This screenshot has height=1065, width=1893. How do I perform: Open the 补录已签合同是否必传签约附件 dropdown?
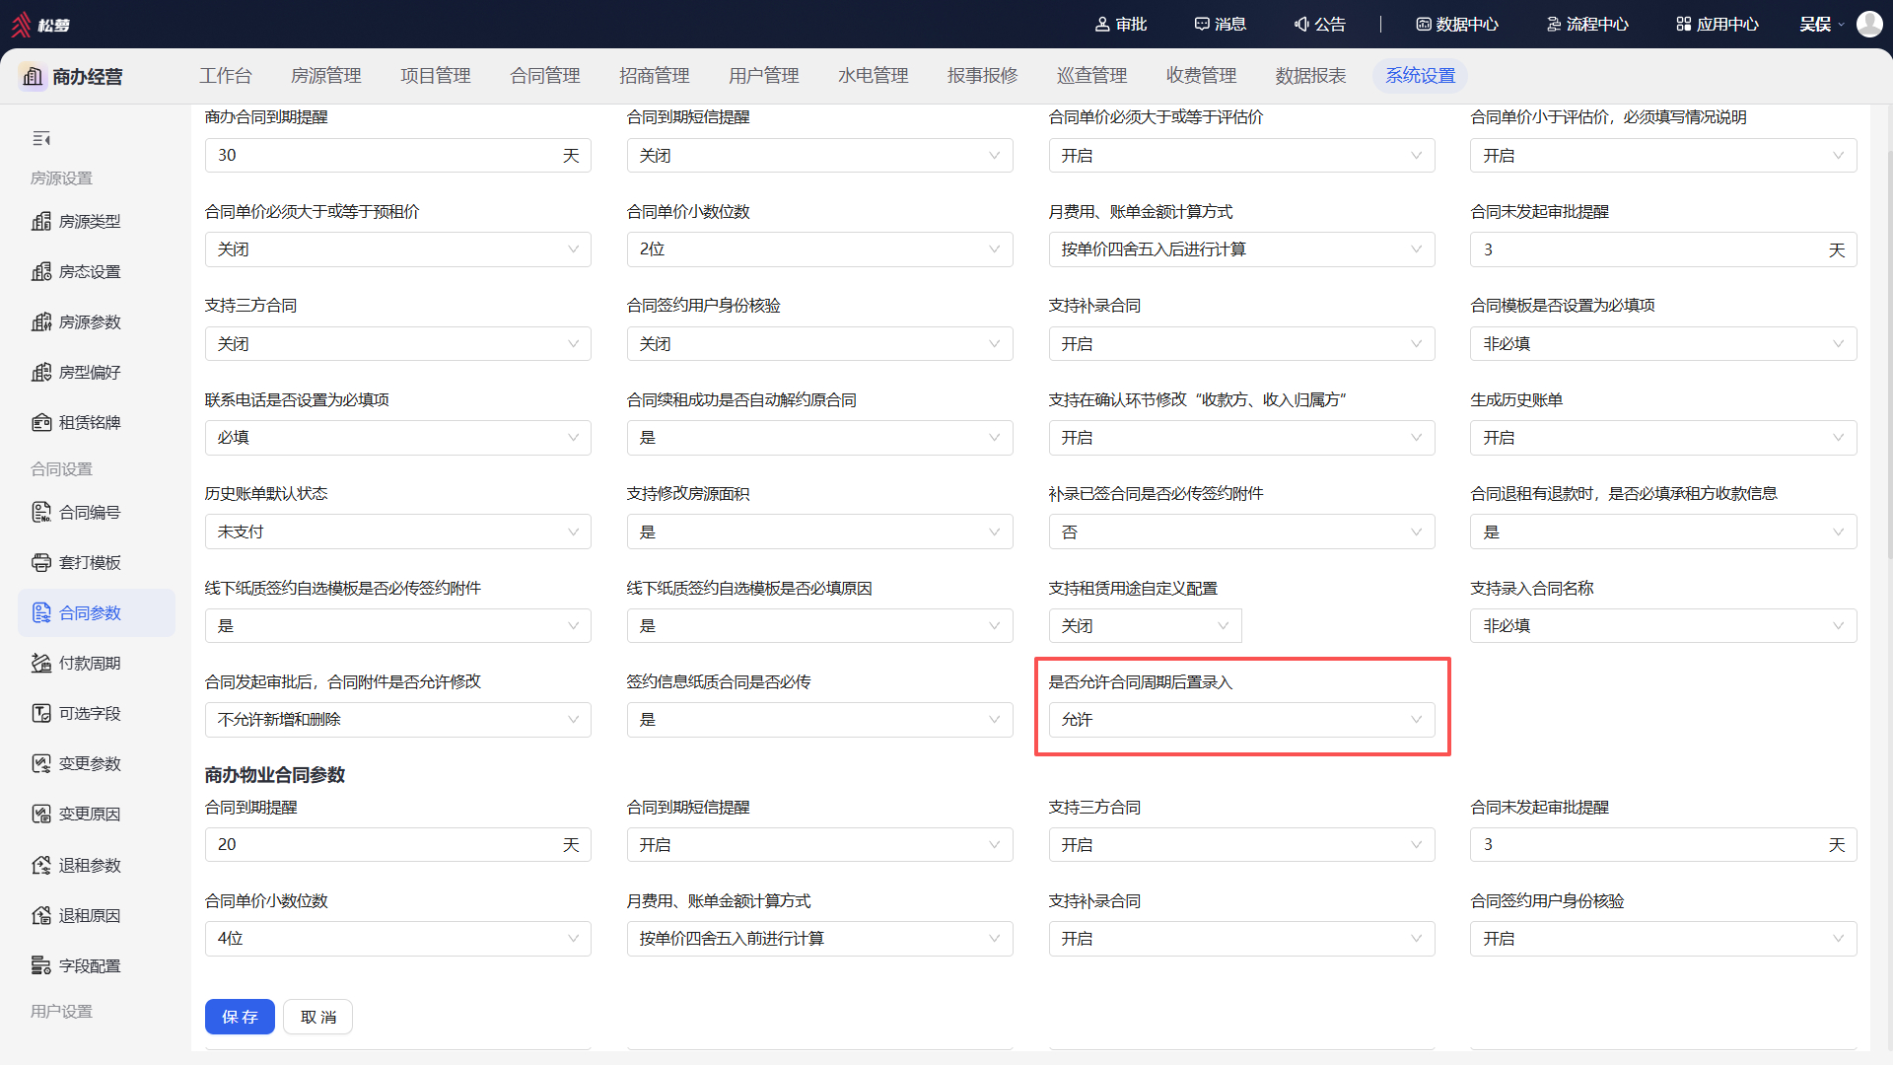[x=1241, y=532]
